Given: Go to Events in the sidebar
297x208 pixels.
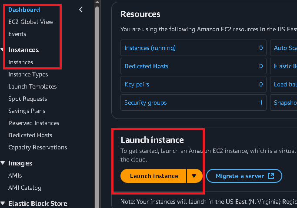Looking at the screenshot, I should [17, 34].
